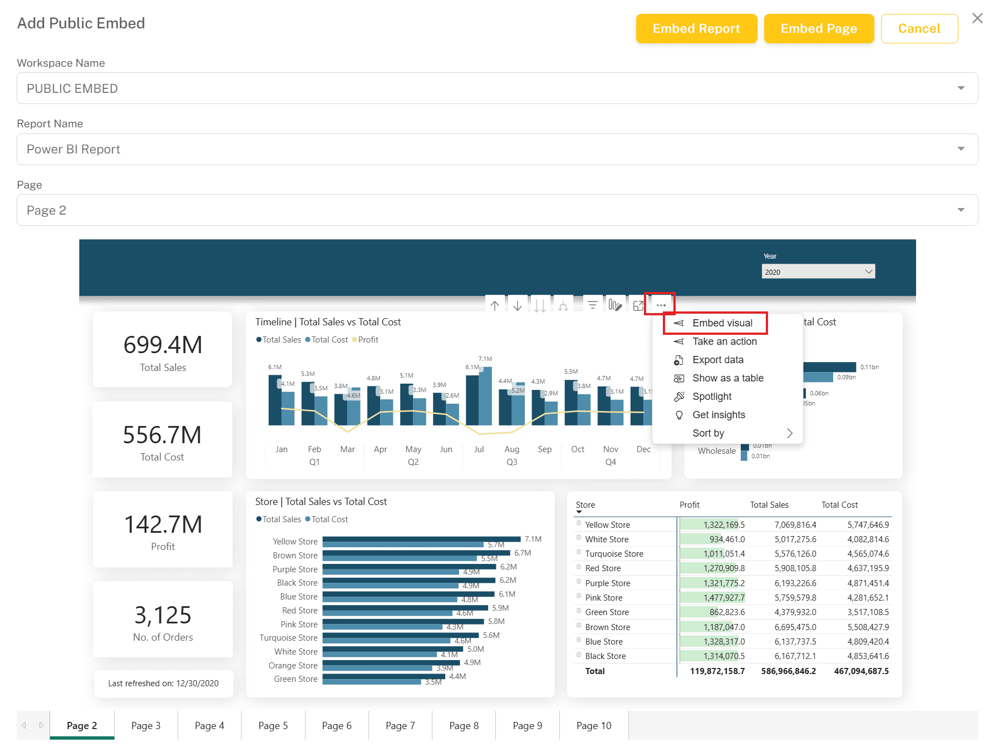Open the visual filters icon
This screenshot has width=994, height=753.
click(x=593, y=305)
